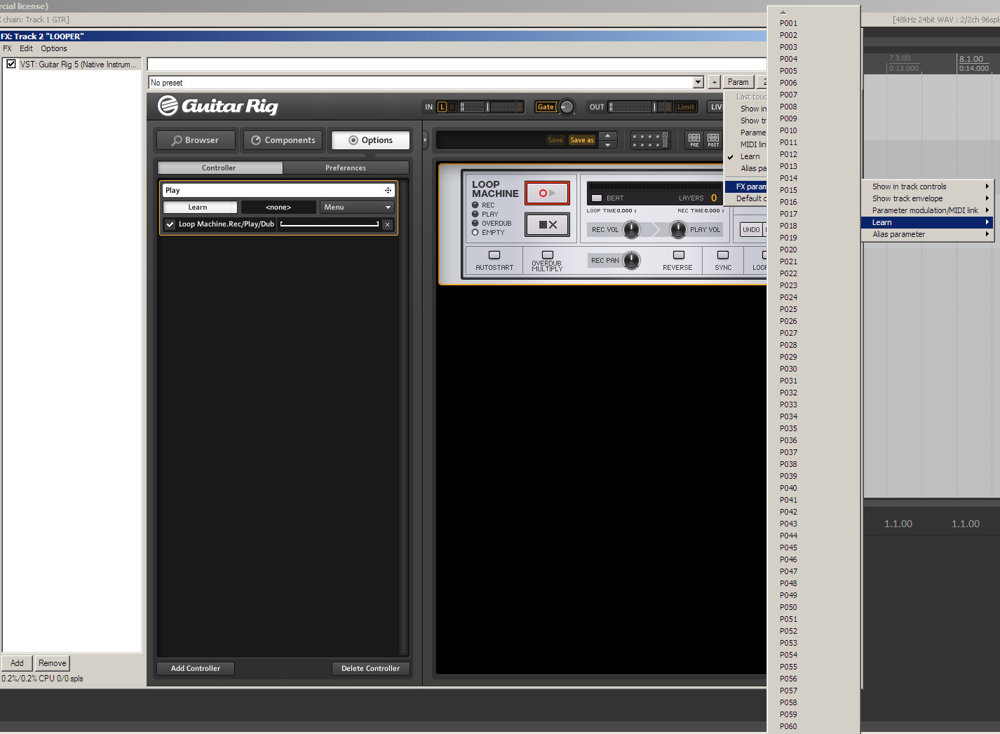The width and height of the screenshot is (1000, 734).
Task: Toggle the POST tapedeck icon
Action: pos(713,140)
